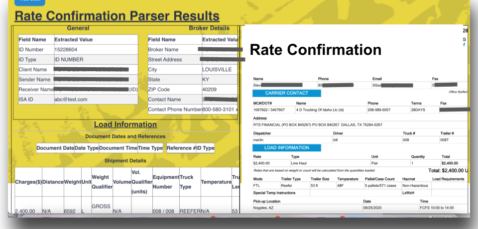Click the pick-up location Nogales, AZ
Viewport: 478px width, 229px height.
click(x=265, y=207)
